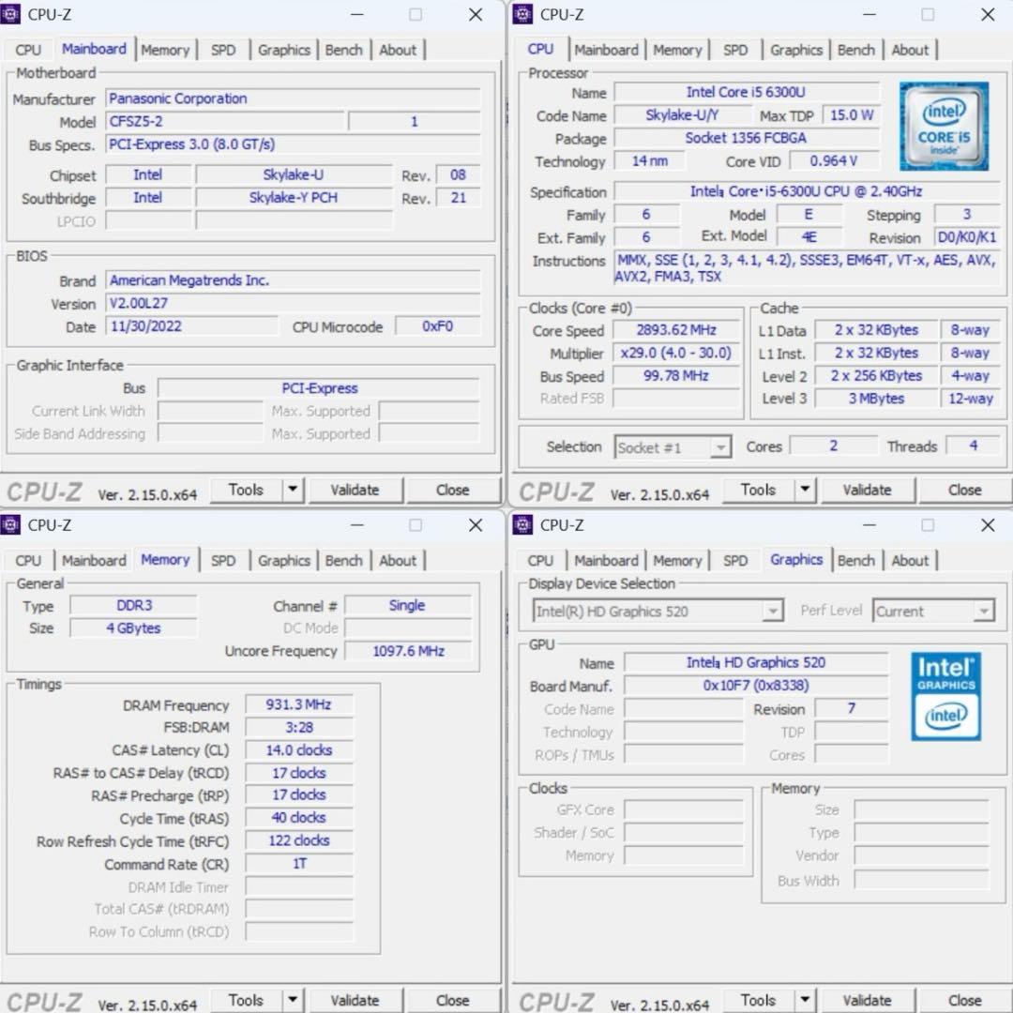The image size is (1013, 1013).
Task: Click the Tools dropdown arrow in the Memory window
Action: (293, 1000)
